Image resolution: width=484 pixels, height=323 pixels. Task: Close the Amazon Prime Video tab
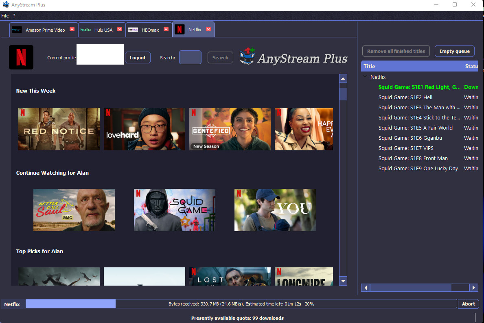[x=72, y=29]
